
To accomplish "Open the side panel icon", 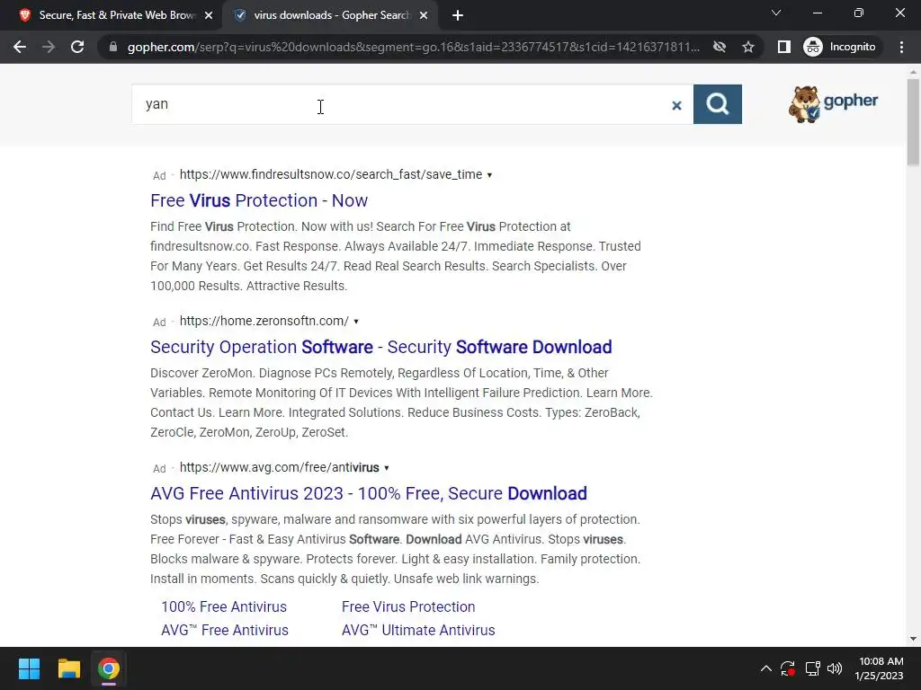I will coord(783,47).
